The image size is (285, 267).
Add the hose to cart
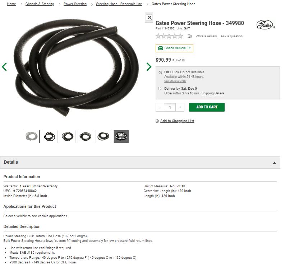click(207, 107)
